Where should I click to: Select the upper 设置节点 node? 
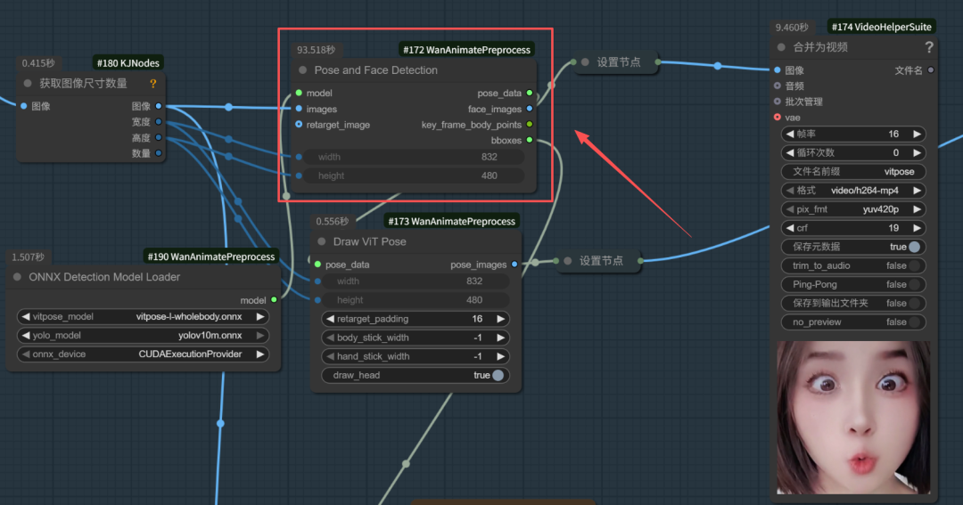(x=617, y=62)
